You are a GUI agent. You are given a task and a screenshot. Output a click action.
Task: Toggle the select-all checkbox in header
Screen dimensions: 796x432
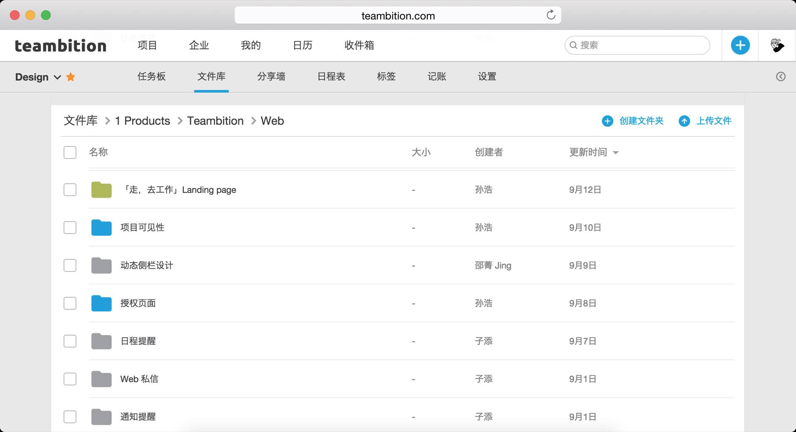click(x=70, y=152)
